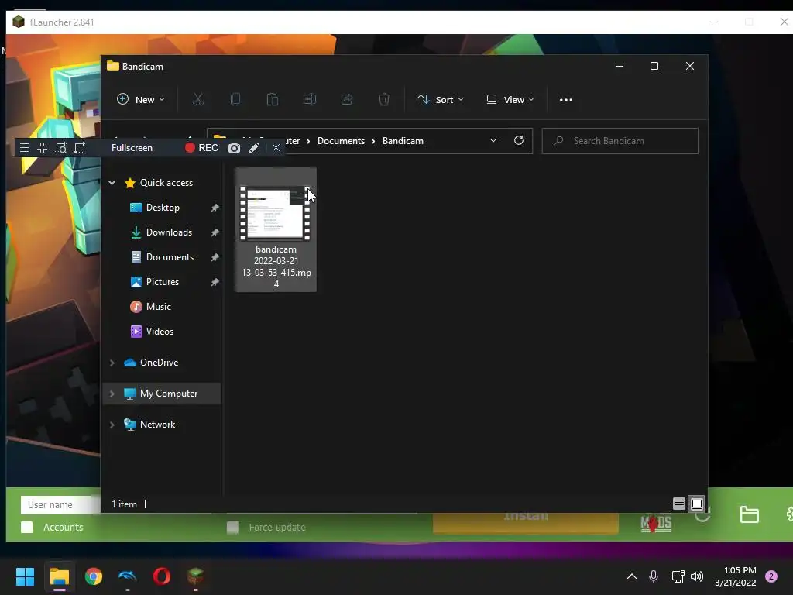Click the Copy icon in Explorer toolbar
The height and width of the screenshot is (595, 793).
coord(235,100)
